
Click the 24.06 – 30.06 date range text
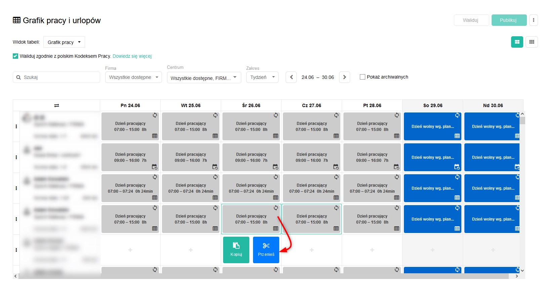point(318,77)
